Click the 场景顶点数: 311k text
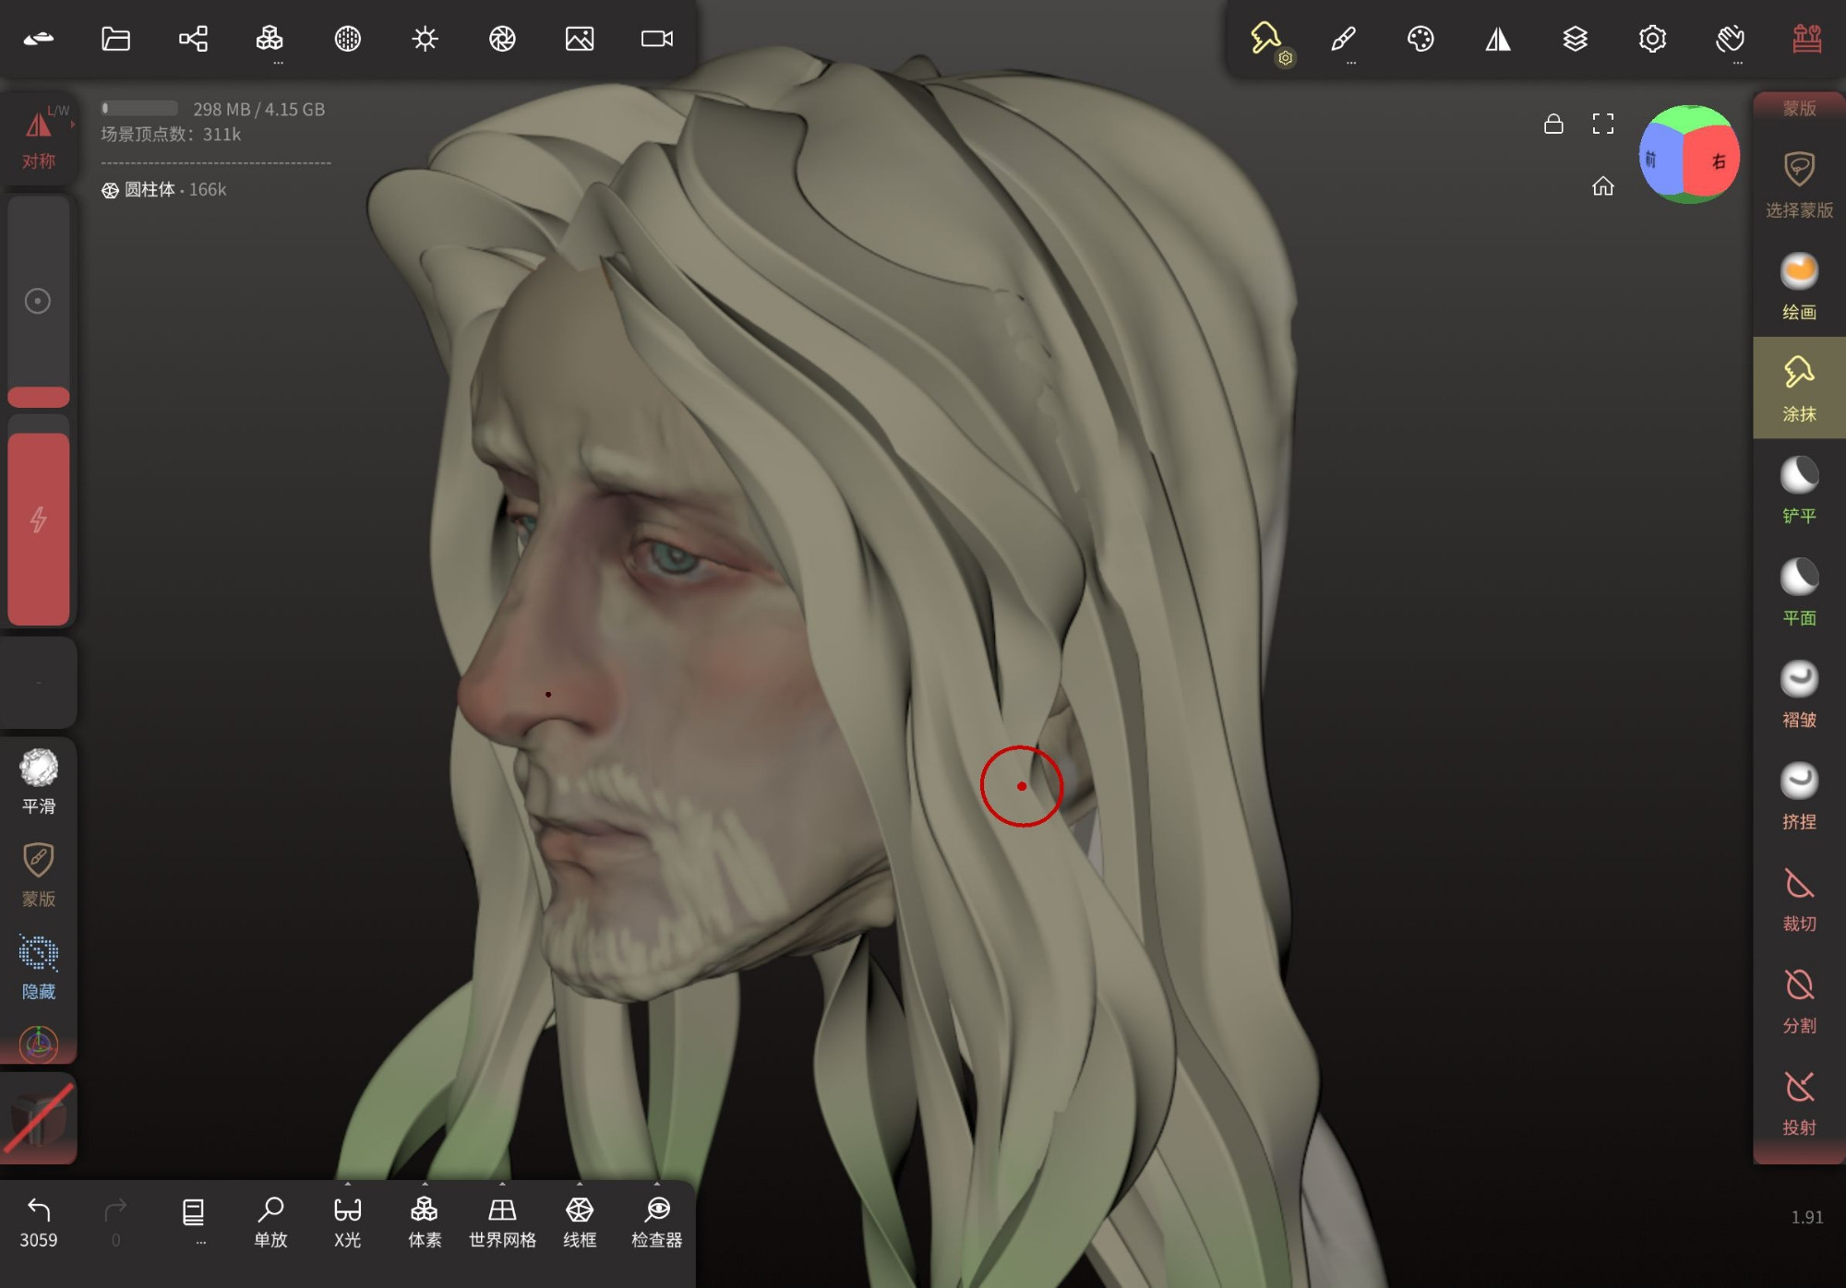The height and width of the screenshot is (1288, 1846). 171,134
